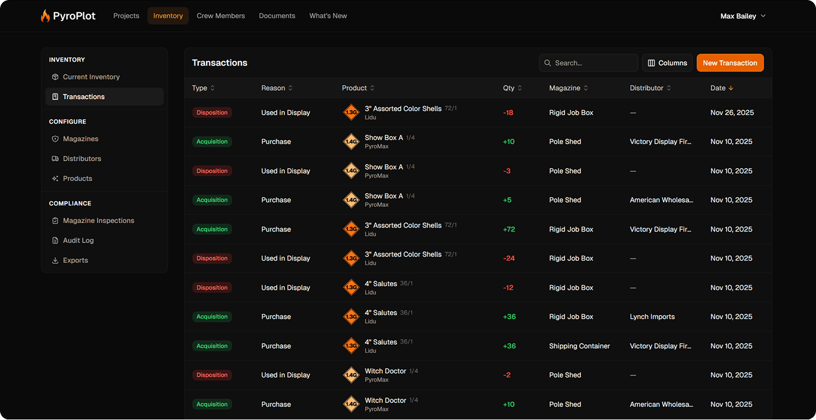
Task: Sort table by Type column
Action: point(203,88)
